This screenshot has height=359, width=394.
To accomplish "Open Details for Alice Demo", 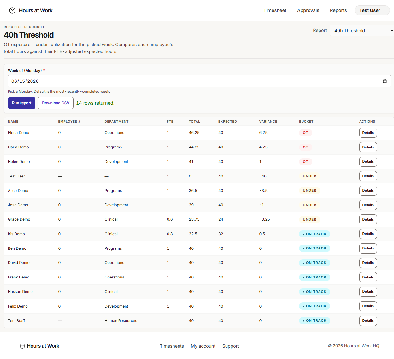I will (368, 191).
